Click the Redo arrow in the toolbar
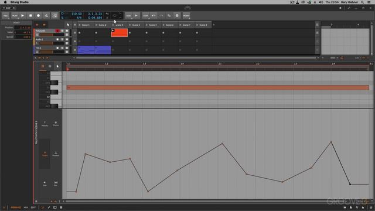The height and width of the screenshot is (211, 375). click(162, 16)
